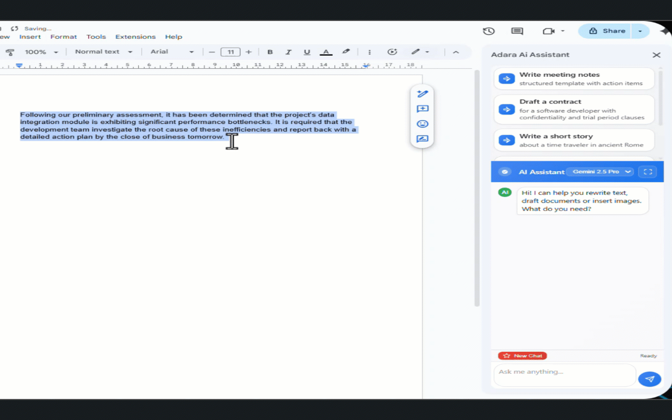Start a New Chat in Adara Ai Assistant

tap(522, 355)
